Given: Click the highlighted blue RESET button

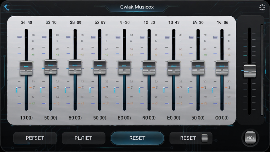Looking at the screenshot, I should click(137, 138).
